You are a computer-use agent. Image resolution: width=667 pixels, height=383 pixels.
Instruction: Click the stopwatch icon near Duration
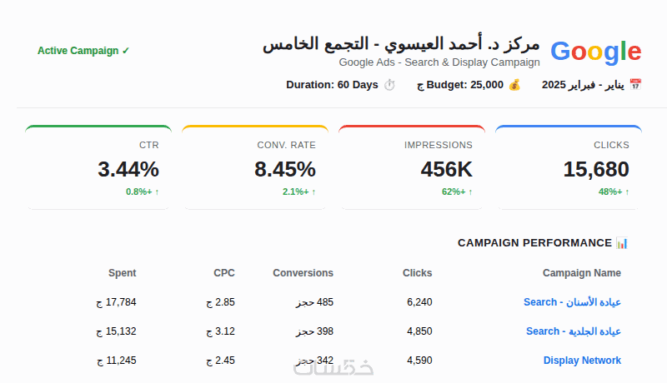tap(389, 85)
